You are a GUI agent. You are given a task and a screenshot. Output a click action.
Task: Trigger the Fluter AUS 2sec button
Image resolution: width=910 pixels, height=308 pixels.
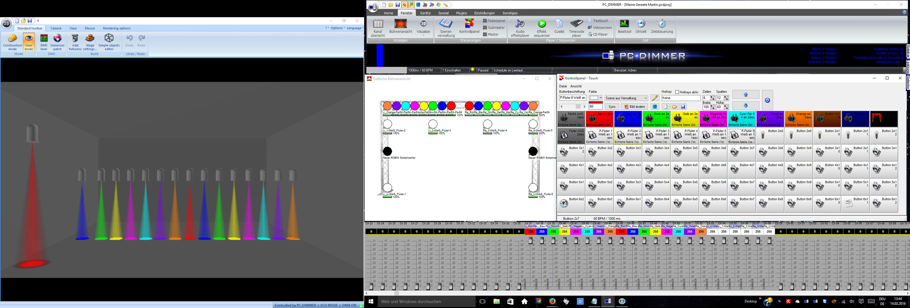point(571,136)
